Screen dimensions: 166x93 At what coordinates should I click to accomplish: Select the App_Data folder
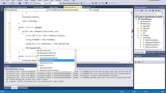[x=146, y=26]
